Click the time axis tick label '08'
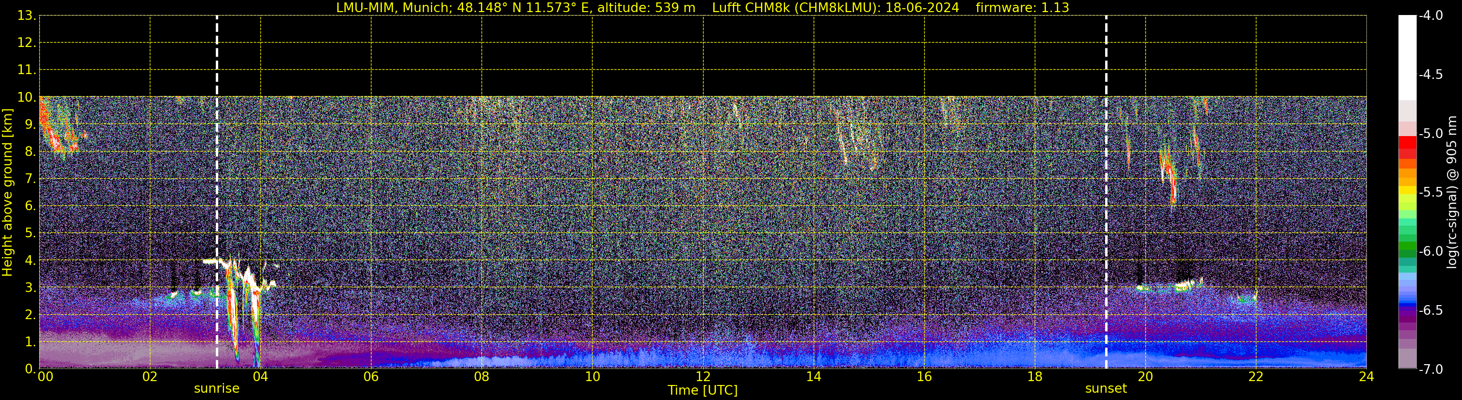The image size is (1462, 400). [482, 377]
